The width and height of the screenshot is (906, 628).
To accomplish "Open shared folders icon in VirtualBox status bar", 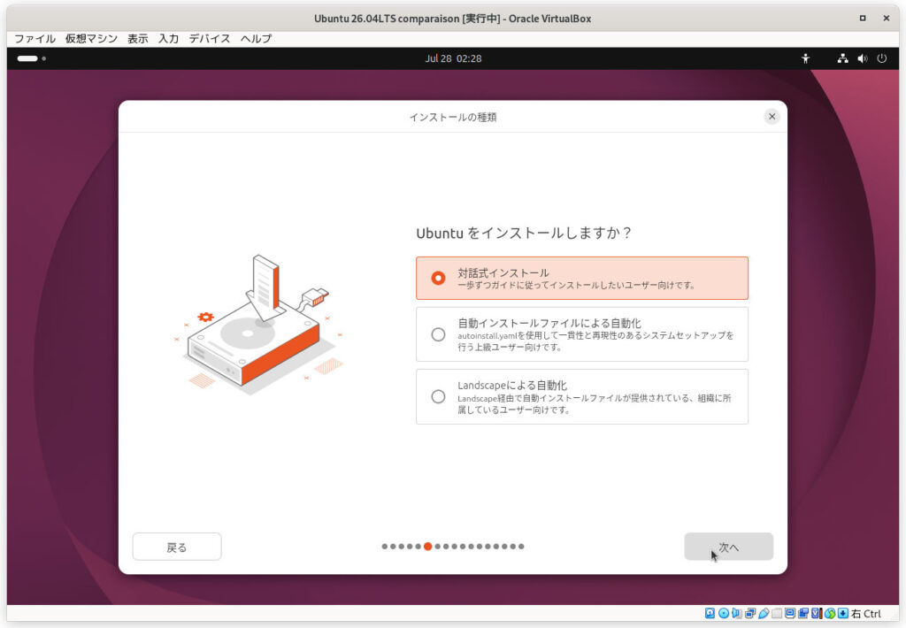I will pyautogui.click(x=777, y=613).
